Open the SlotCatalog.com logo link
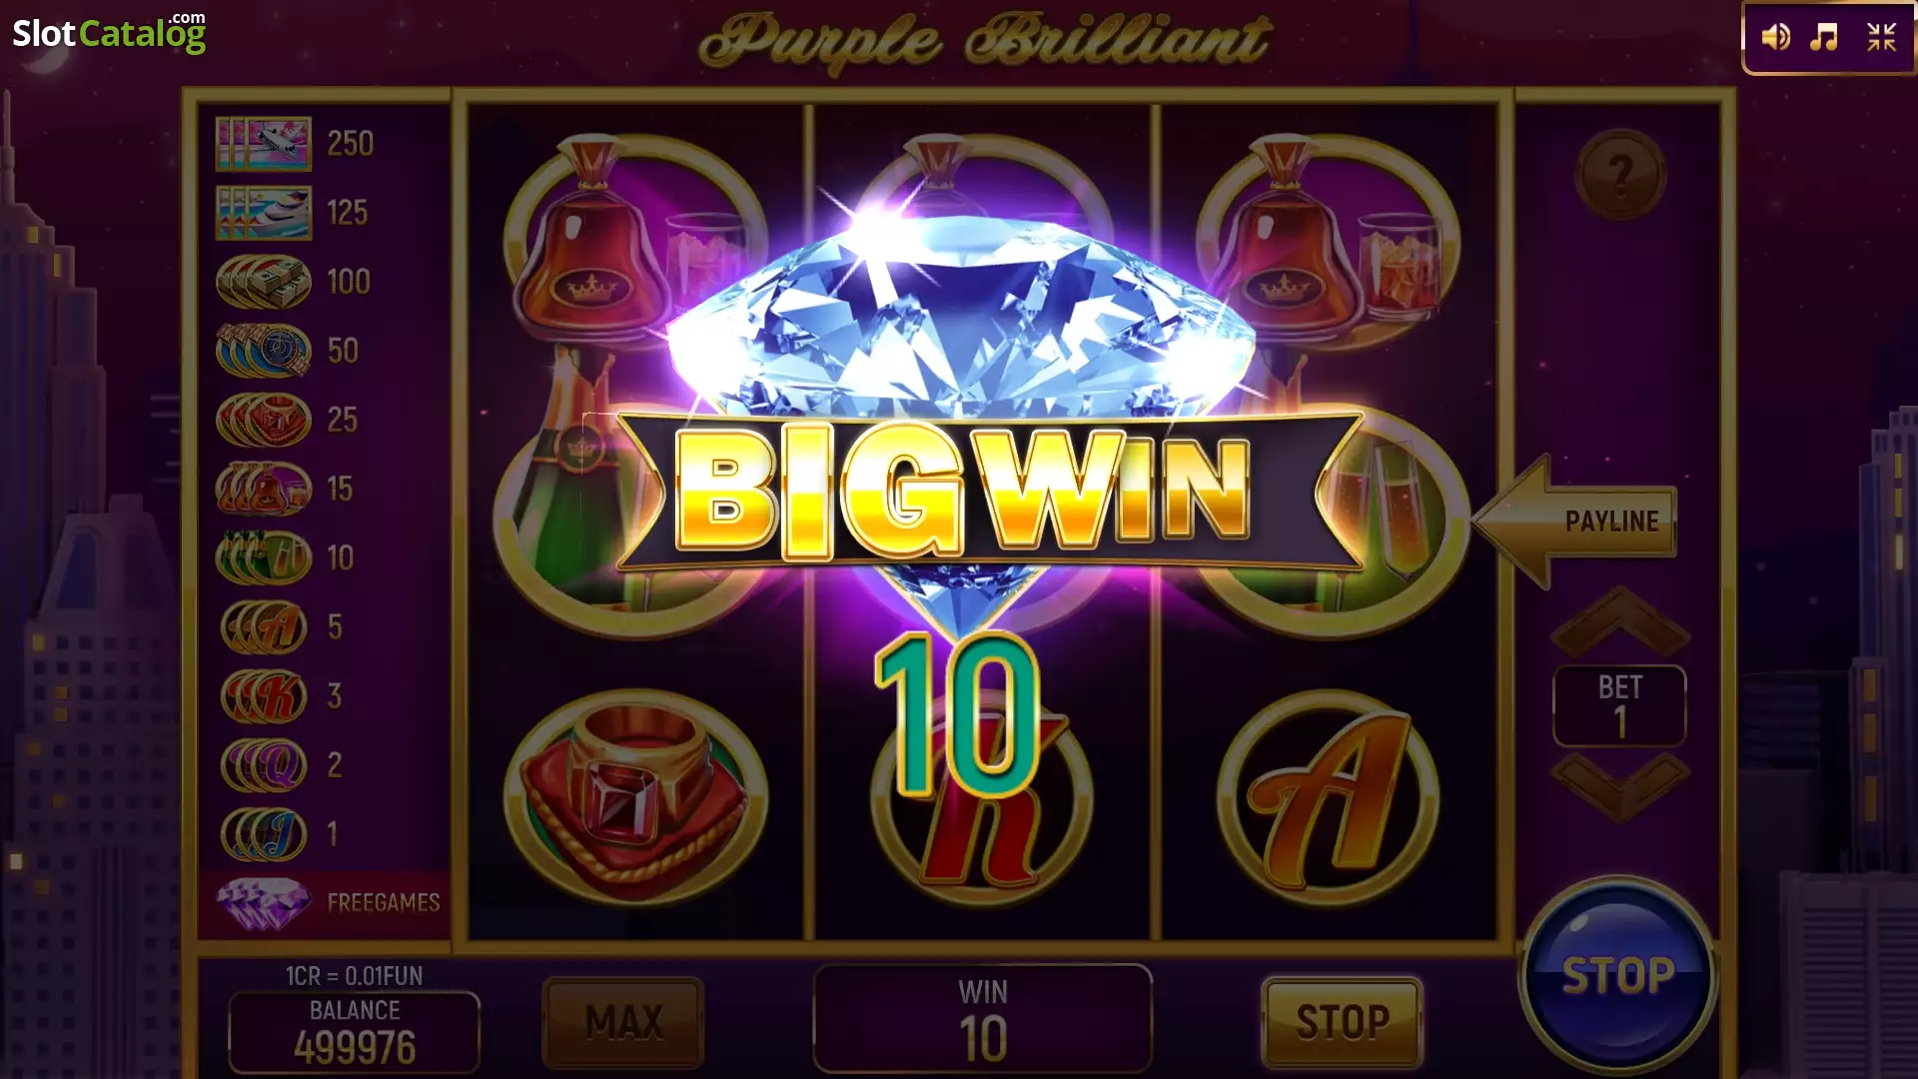Screen dimensions: 1918x1079 pos(109,33)
